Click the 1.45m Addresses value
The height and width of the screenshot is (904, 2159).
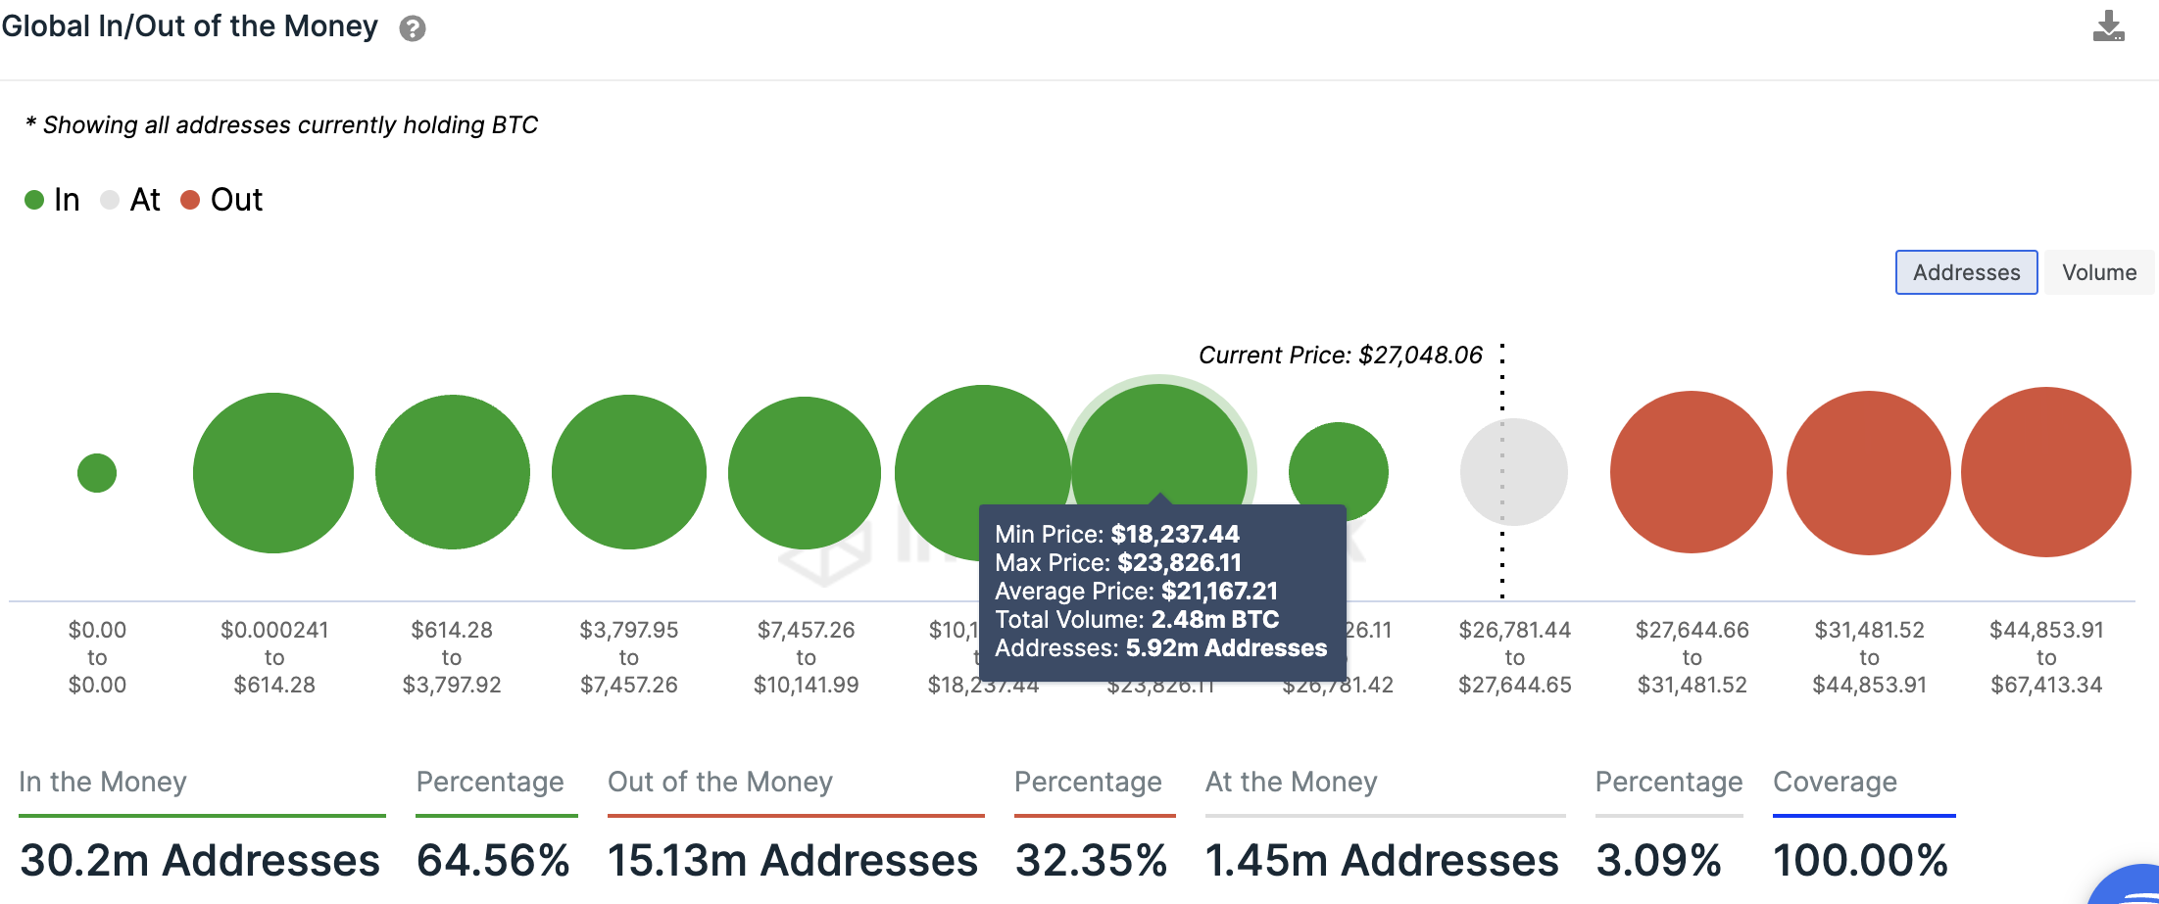pos(1382,861)
